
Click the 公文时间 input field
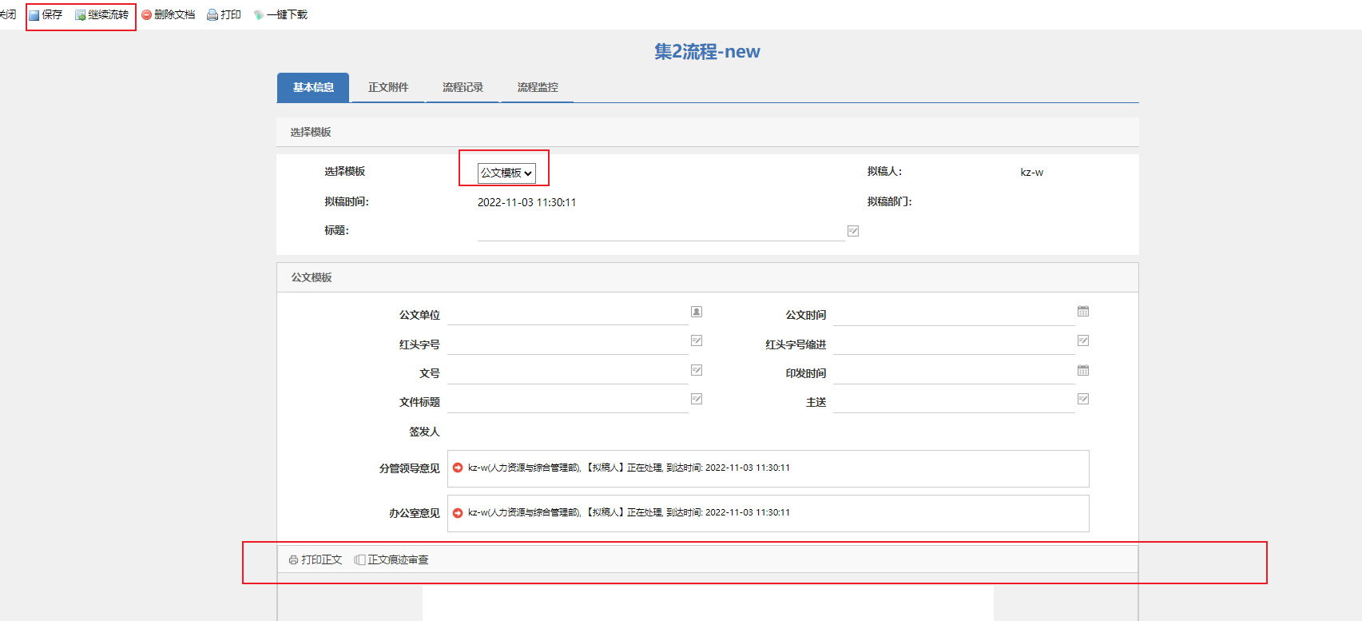(x=954, y=315)
